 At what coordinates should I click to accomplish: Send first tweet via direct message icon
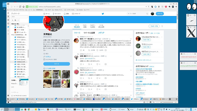click(106, 50)
